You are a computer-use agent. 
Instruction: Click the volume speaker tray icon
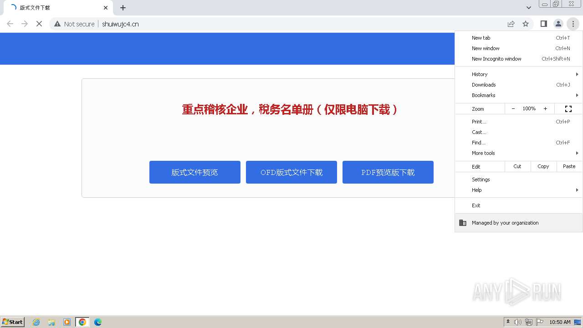[x=518, y=322]
